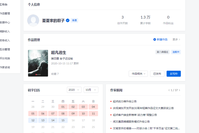
Task: Click the 已发布 button
Action: [157, 74]
